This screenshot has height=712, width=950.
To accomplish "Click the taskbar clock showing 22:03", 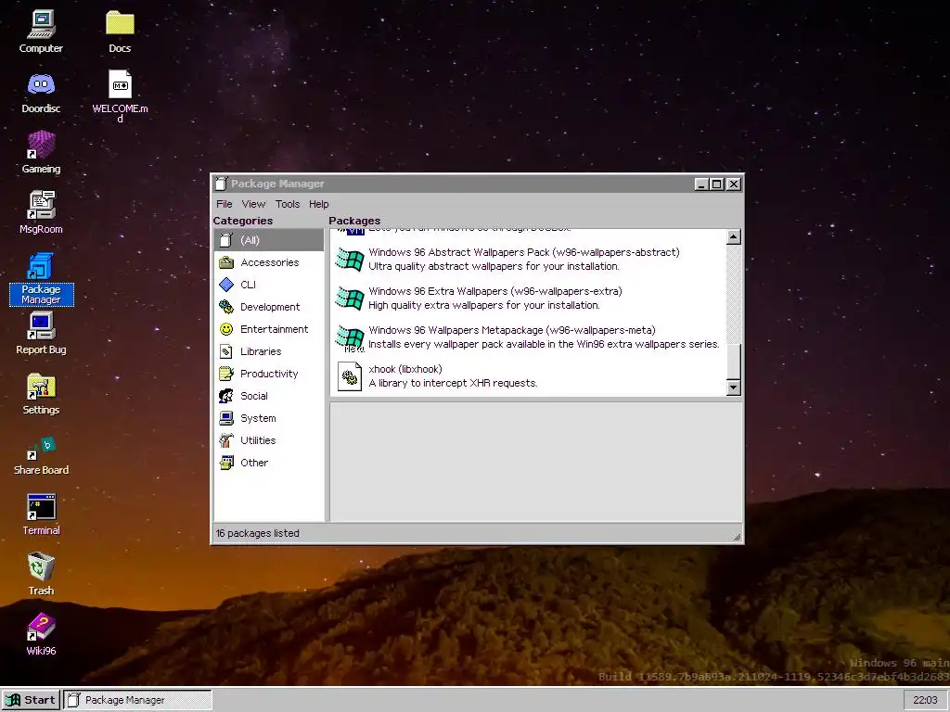I will tap(925, 700).
